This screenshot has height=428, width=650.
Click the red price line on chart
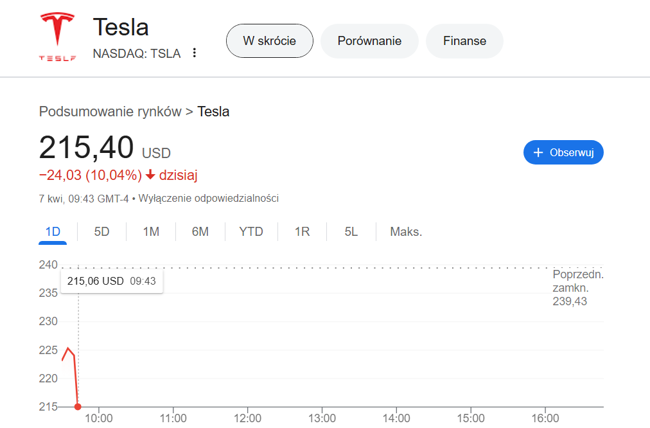point(76,379)
